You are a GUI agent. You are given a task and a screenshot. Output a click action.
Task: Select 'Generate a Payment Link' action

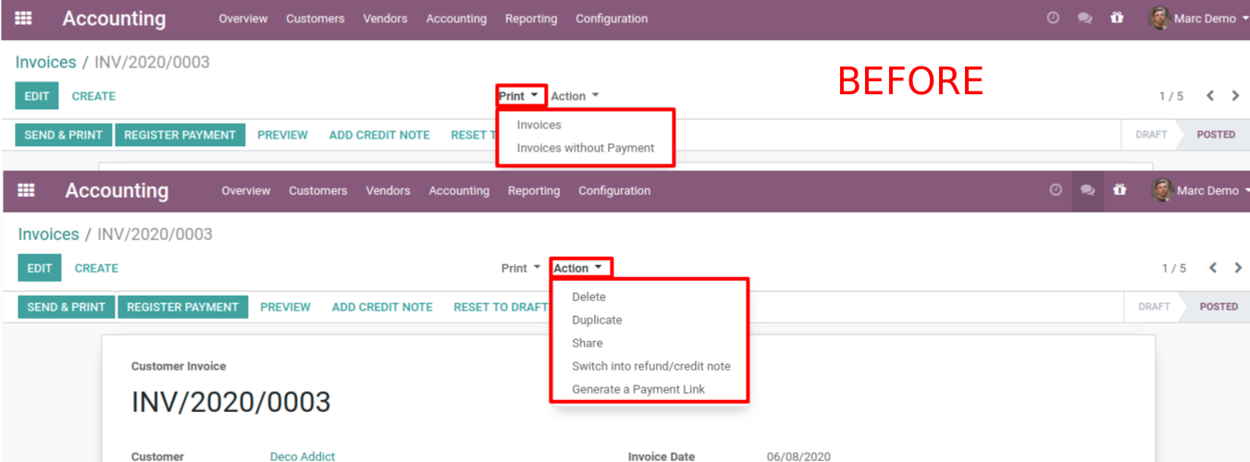[x=637, y=389]
